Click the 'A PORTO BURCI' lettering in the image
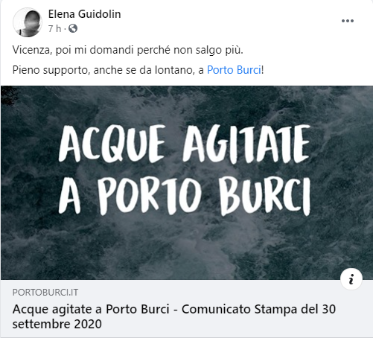 [185, 196]
